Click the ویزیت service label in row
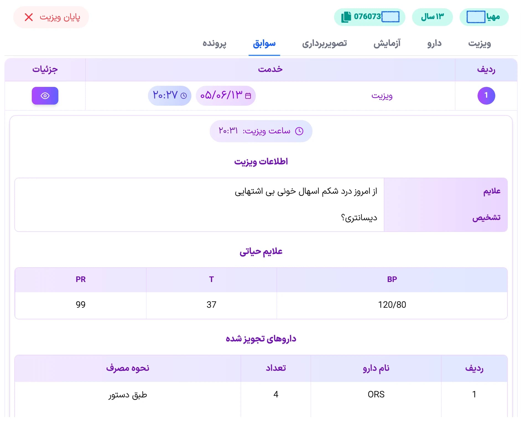The height and width of the screenshot is (440, 521). click(382, 96)
